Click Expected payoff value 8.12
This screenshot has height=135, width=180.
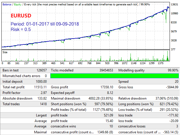pos(110,93)
